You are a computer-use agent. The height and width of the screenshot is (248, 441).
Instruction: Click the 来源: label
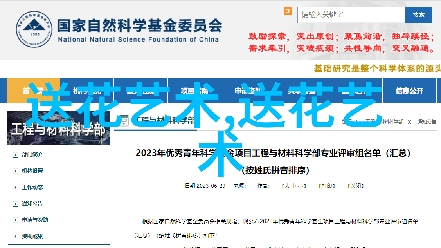(239, 186)
